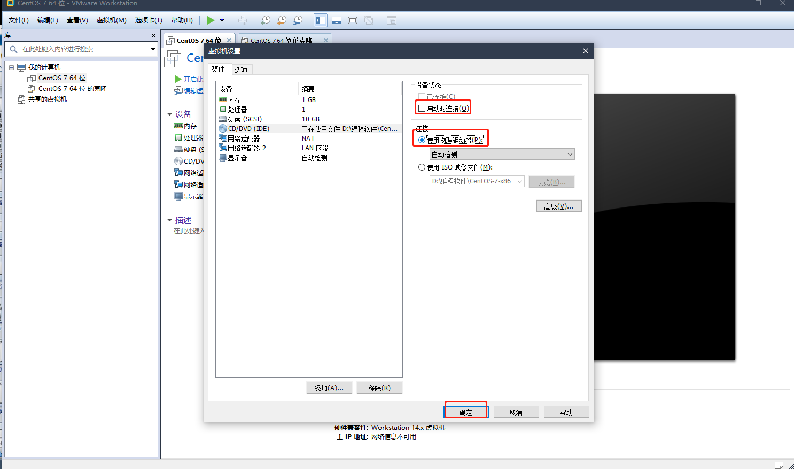794x469 pixels.
Task: Open the 选项卡(T) menu
Action: click(x=148, y=20)
